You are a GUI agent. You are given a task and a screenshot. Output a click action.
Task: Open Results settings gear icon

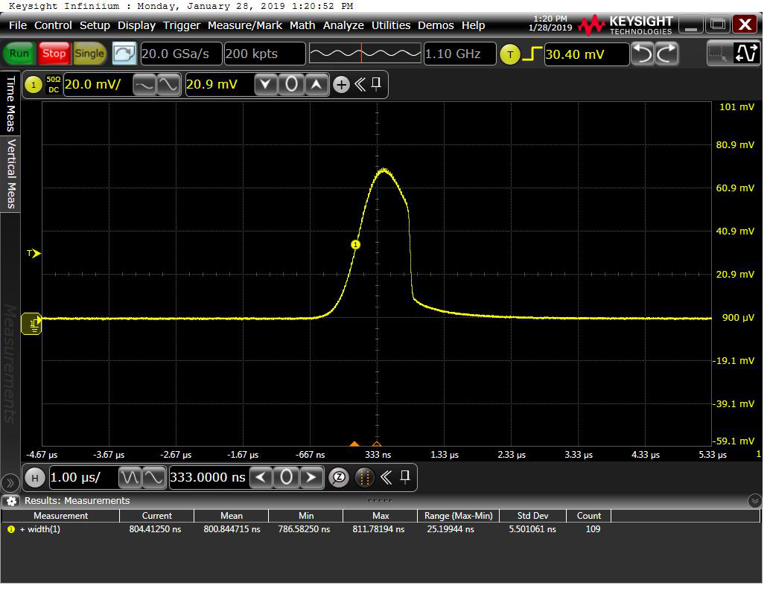tap(11, 501)
